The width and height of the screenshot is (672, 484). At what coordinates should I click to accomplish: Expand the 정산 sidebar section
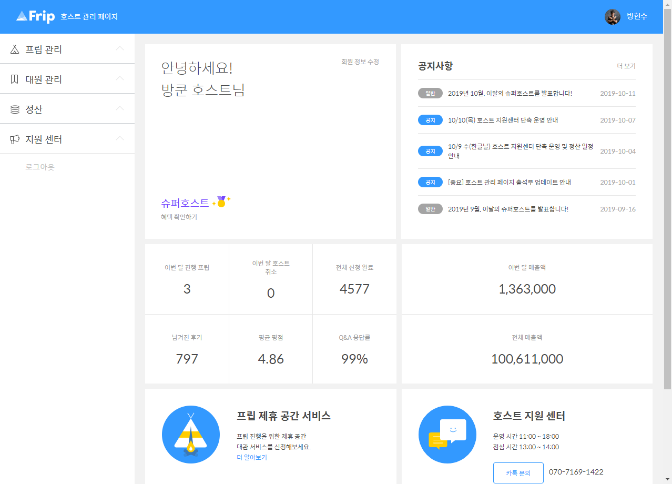tap(67, 109)
